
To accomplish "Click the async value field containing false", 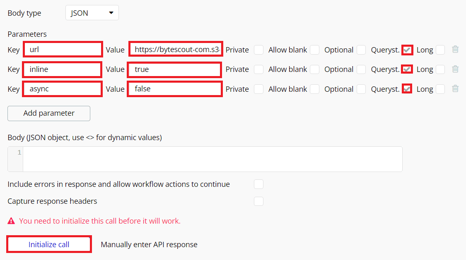I will pyautogui.click(x=174, y=89).
